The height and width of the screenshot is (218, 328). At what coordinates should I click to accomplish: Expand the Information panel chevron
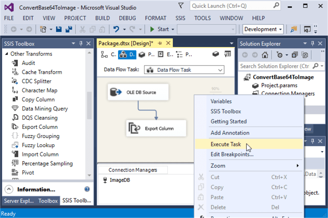tap(9, 189)
